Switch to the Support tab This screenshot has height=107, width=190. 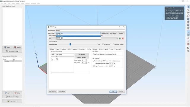[75, 49]
